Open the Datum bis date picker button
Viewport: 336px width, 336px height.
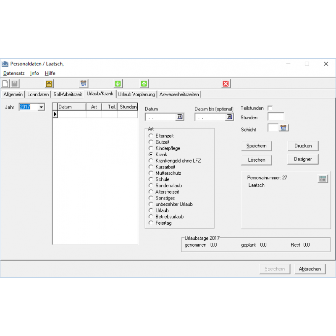point(229,117)
